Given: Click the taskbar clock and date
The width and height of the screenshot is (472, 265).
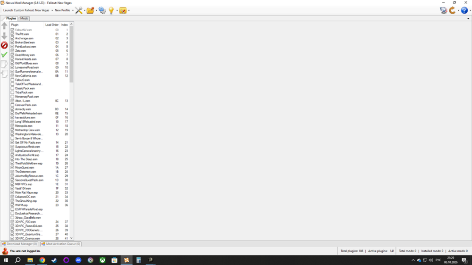Looking at the screenshot, I should pyautogui.click(x=451, y=260).
